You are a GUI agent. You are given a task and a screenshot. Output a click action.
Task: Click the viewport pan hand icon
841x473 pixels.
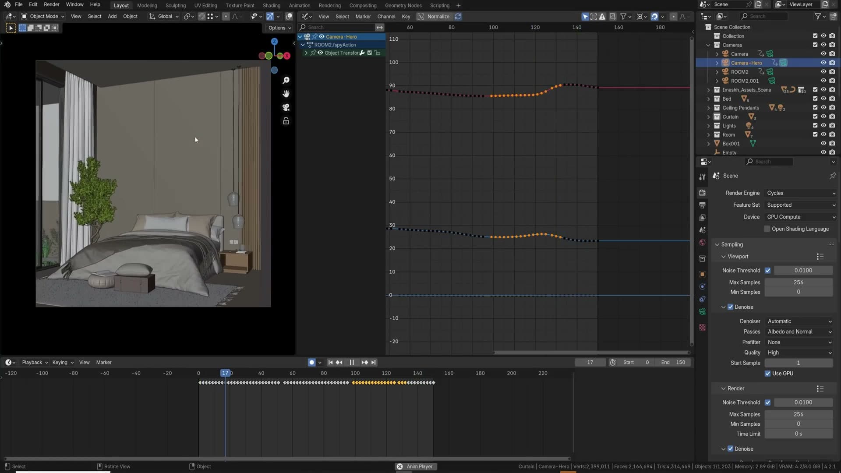(286, 94)
